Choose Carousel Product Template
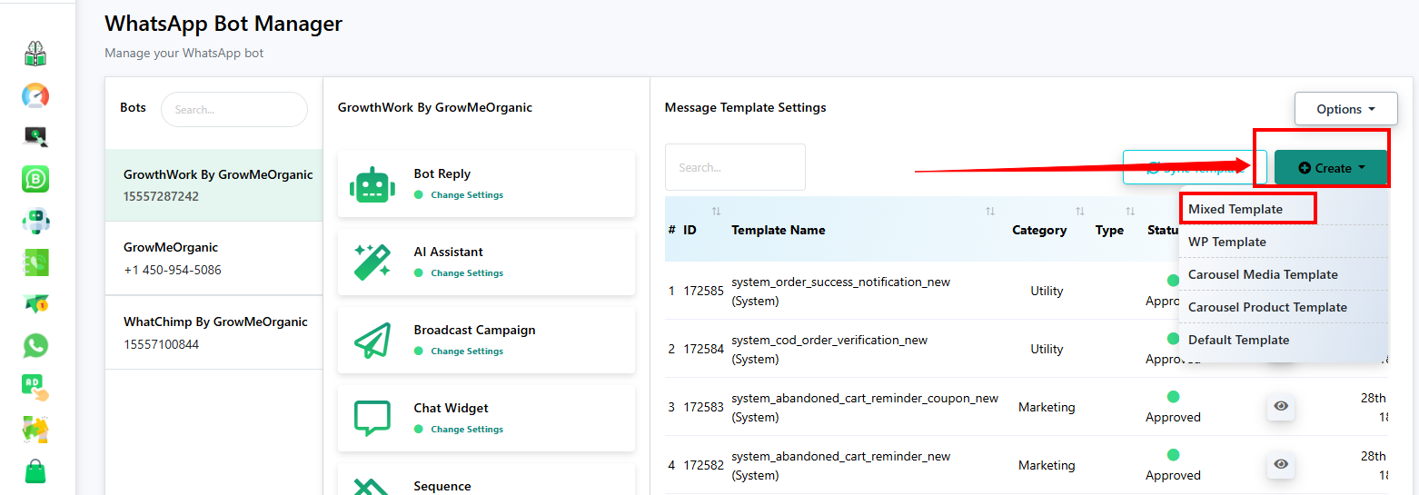This screenshot has height=495, width=1419. tap(1267, 307)
